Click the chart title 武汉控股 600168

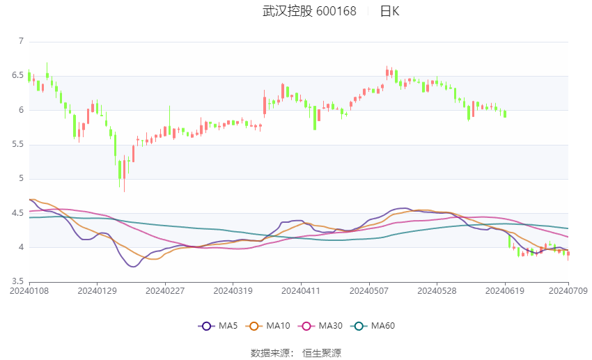[309, 11]
